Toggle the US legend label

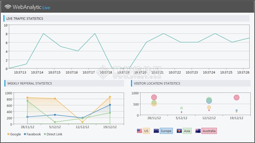146,131
